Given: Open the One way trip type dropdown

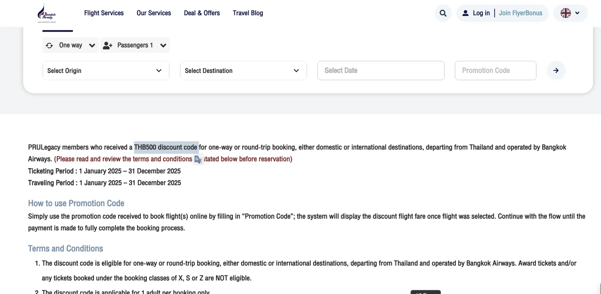Looking at the screenshot, I should [x=71, y=45].
